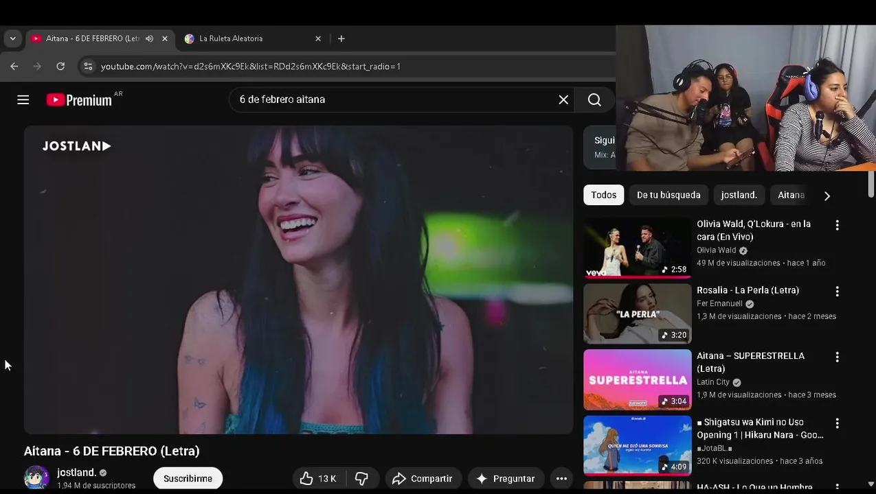Viewport: 876px width, 494px height.
Task: Switch to the La Ruleta Aleatoria tab
Action: (x=253, y=38)
